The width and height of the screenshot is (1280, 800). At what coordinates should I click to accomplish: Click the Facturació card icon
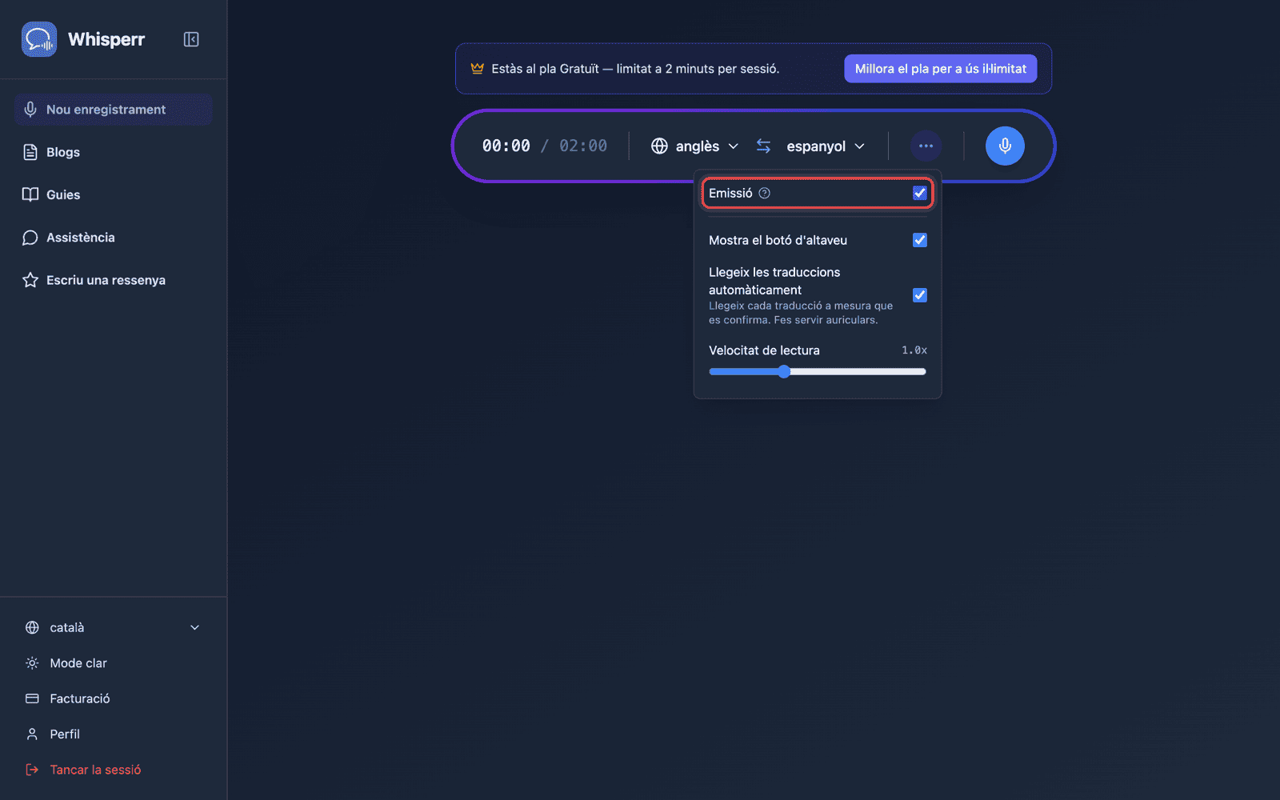(32, 698)
